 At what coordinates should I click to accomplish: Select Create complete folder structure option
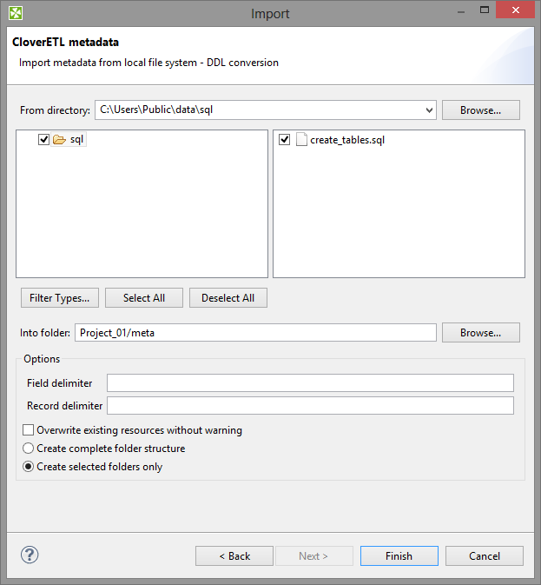click(x=29, y=448)
